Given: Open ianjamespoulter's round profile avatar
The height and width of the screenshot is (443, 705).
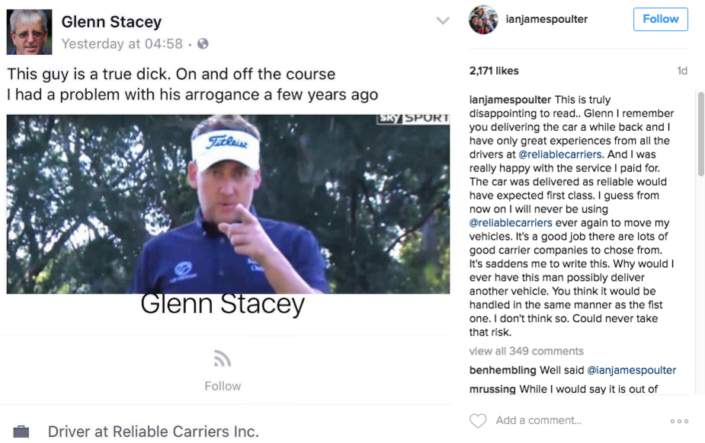Looking at the screenshot, I should tap(483, 20).
